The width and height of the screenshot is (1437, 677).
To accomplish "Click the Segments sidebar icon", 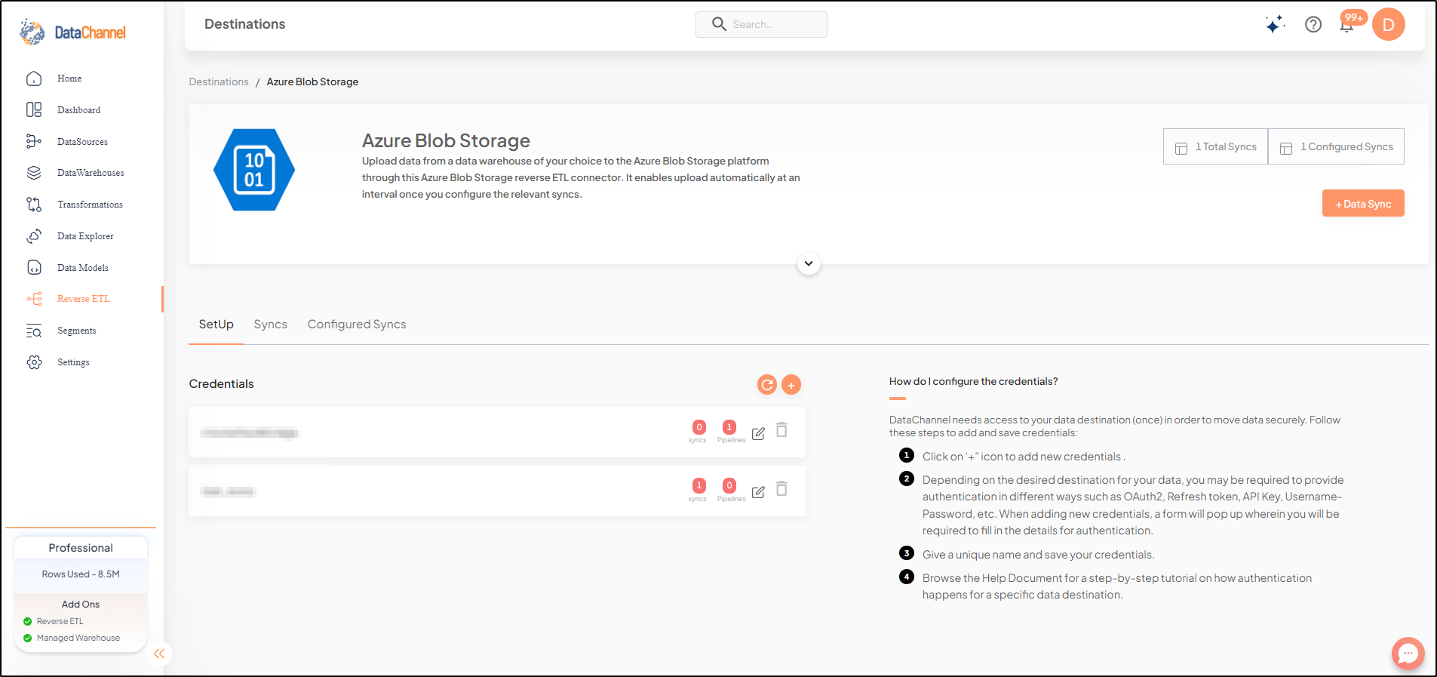I will [34, 331].
